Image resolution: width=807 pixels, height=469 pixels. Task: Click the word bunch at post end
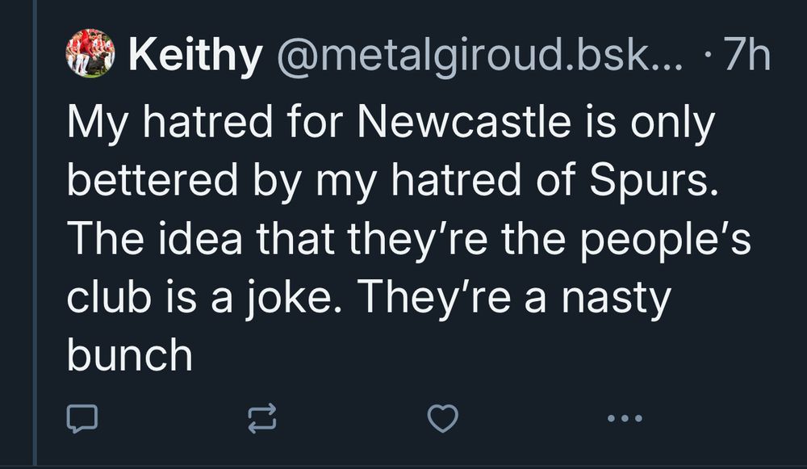point(130,355)
